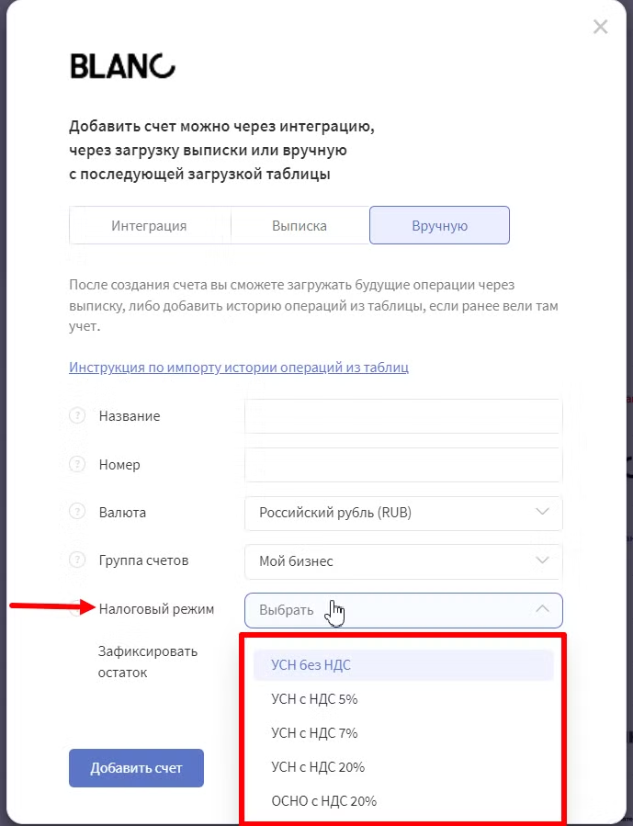
Task: Open the Валюта currency dropdown
Action: (x=403, y=513)
